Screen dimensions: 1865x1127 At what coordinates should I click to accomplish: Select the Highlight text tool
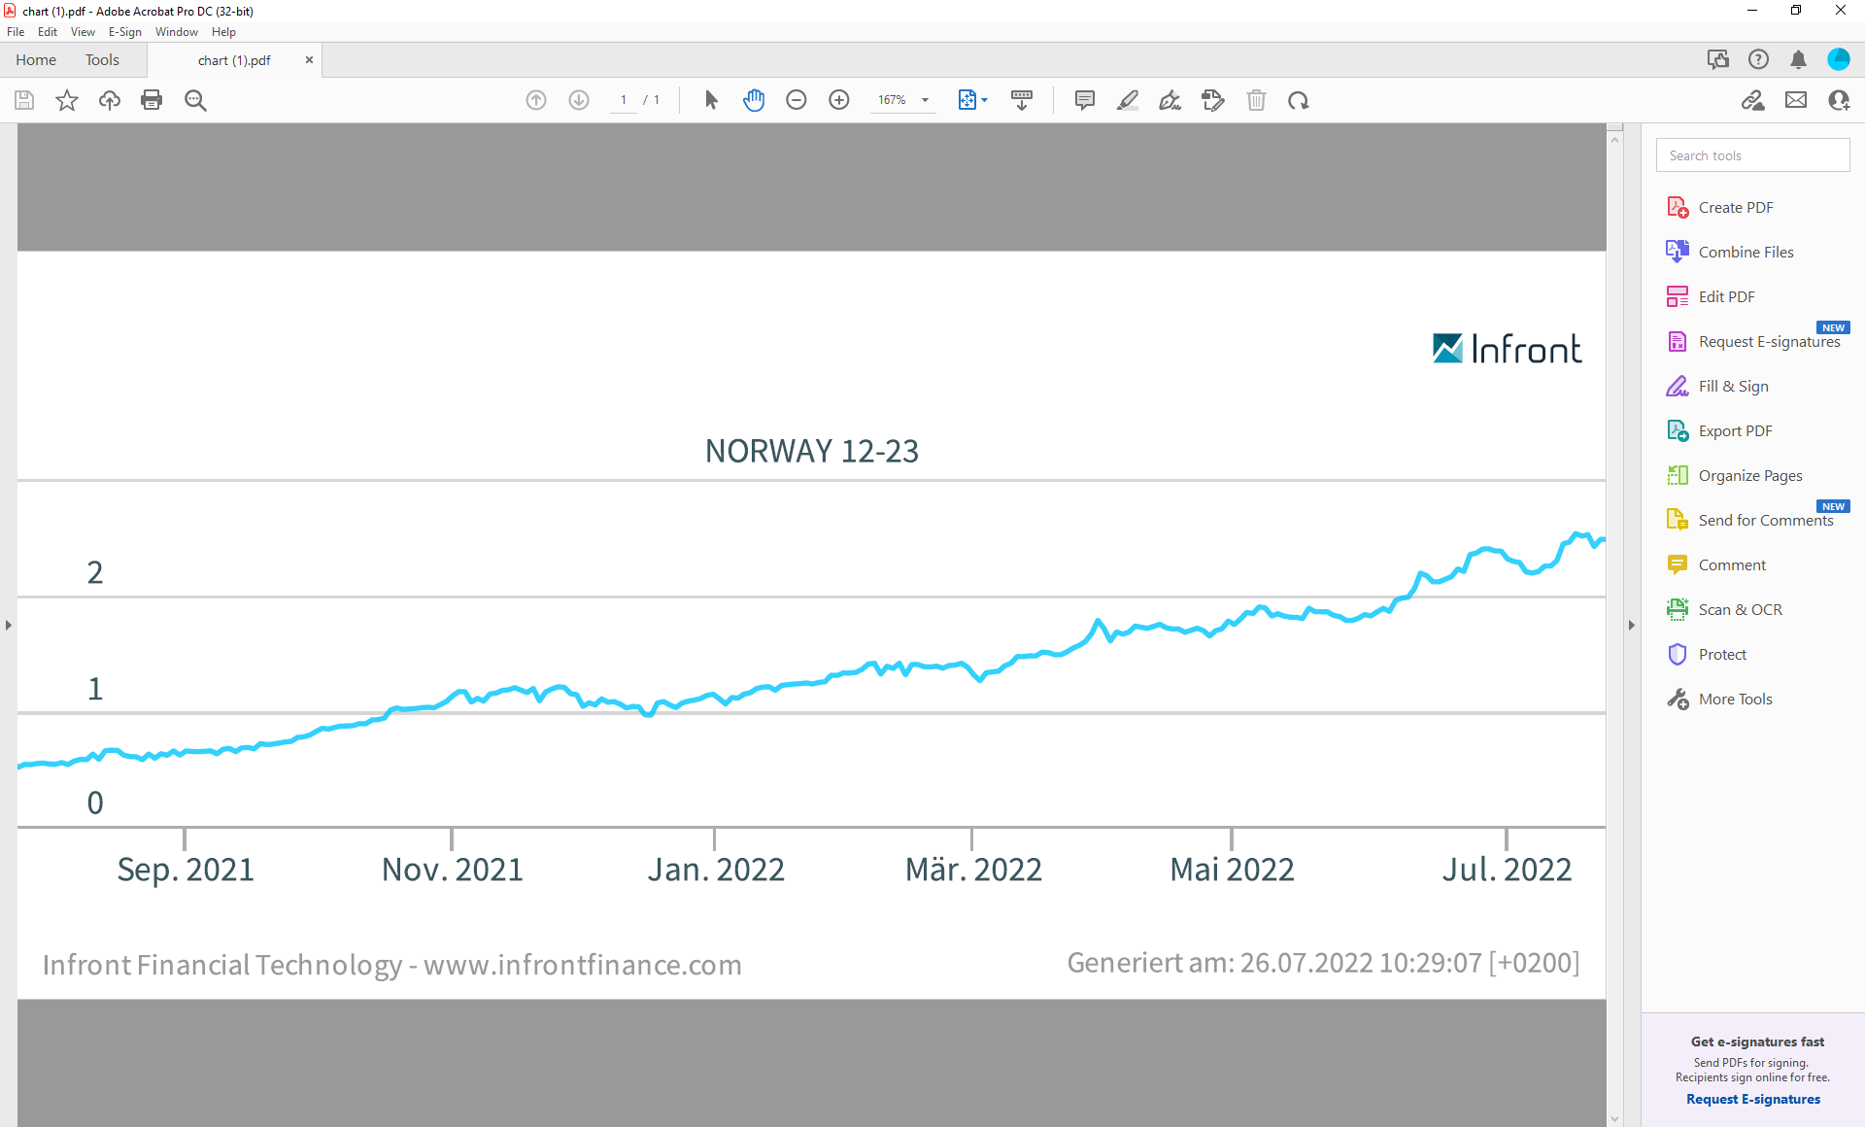click(x=1128, y=100)
